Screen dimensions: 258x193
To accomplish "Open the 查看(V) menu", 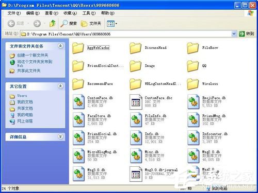I will [52, 13].
